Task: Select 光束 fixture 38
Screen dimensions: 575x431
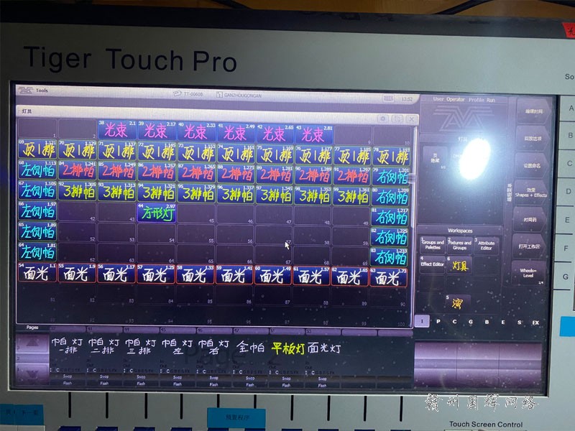Action: [117, 130]
